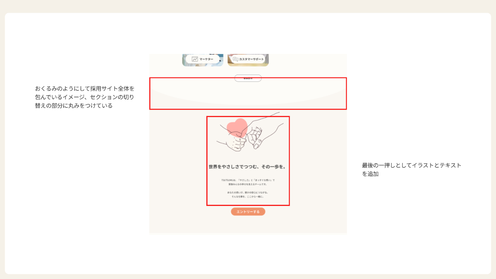
Task: Select the paragraph starting with TSUTSUMUは
Action: pos(248,182)
